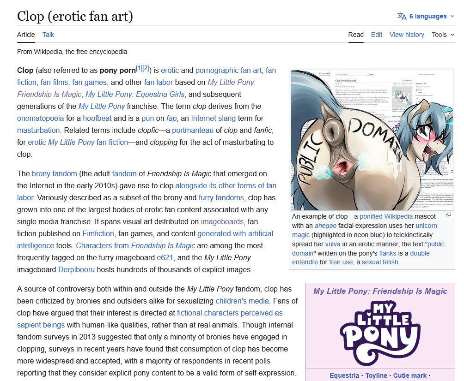The width and height of the screenshot is (464, 381).
Task: Follow the 'ponified Wikipedia' caption link
Action: pyautogui.click(x=386, y=216)
